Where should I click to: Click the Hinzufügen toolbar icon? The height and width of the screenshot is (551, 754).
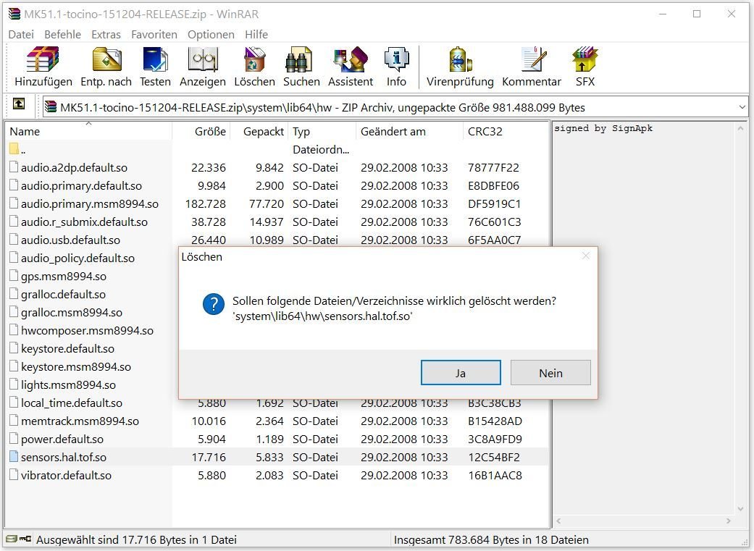43,59
